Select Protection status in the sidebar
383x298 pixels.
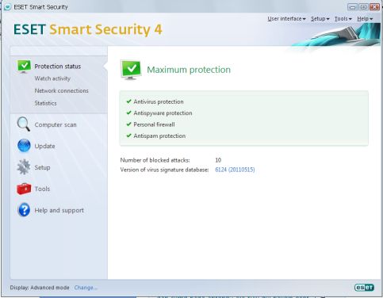[x=58, y=67]
